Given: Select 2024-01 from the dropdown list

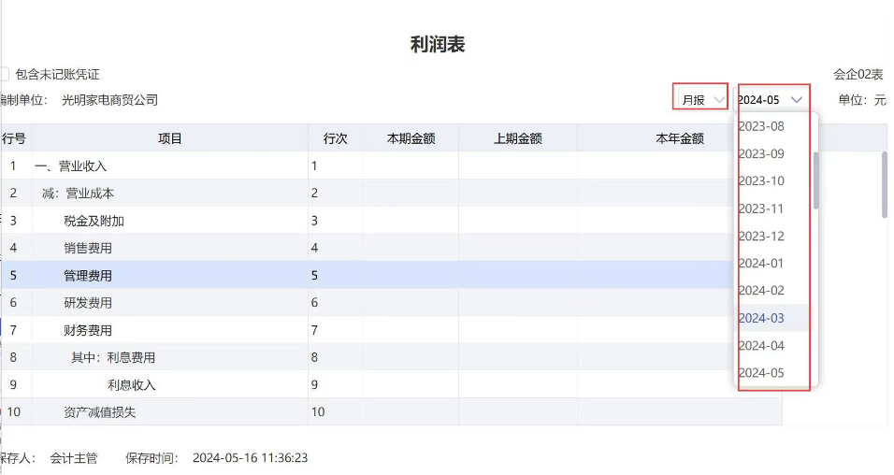Looking at the screenshot, I should [x=761, y=263].
